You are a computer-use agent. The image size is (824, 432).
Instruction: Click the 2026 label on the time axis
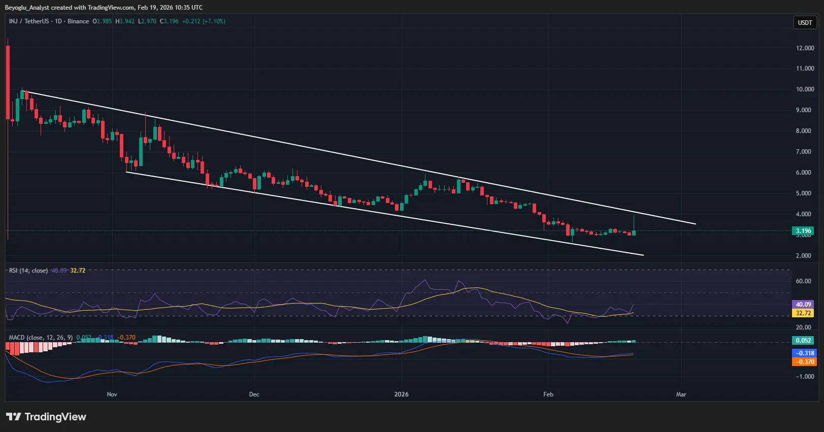click(402, 394)
